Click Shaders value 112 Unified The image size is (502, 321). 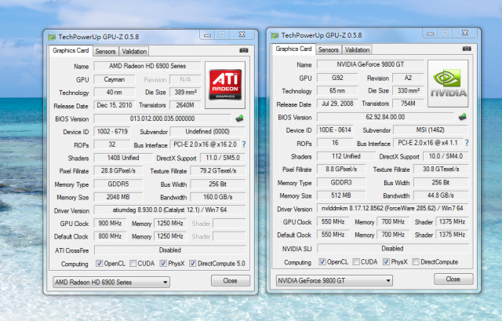coord(346,156)
